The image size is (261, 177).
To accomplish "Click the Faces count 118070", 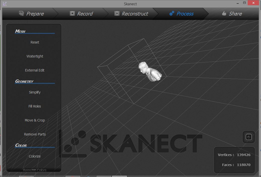I will coord(243,165).
